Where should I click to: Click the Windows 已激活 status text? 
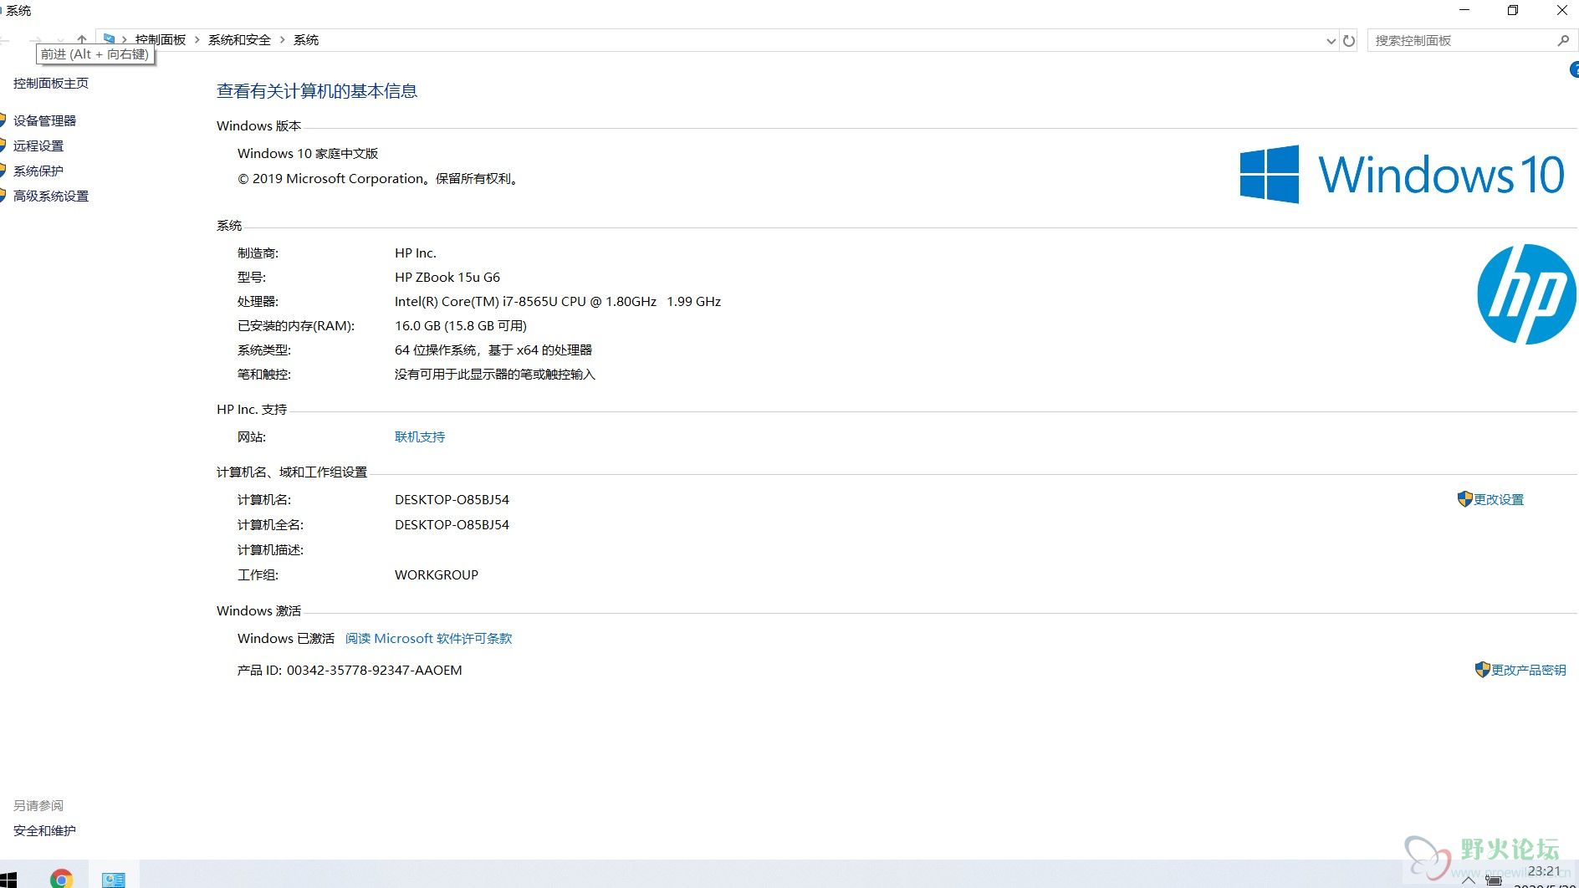(x=286, y=638)
